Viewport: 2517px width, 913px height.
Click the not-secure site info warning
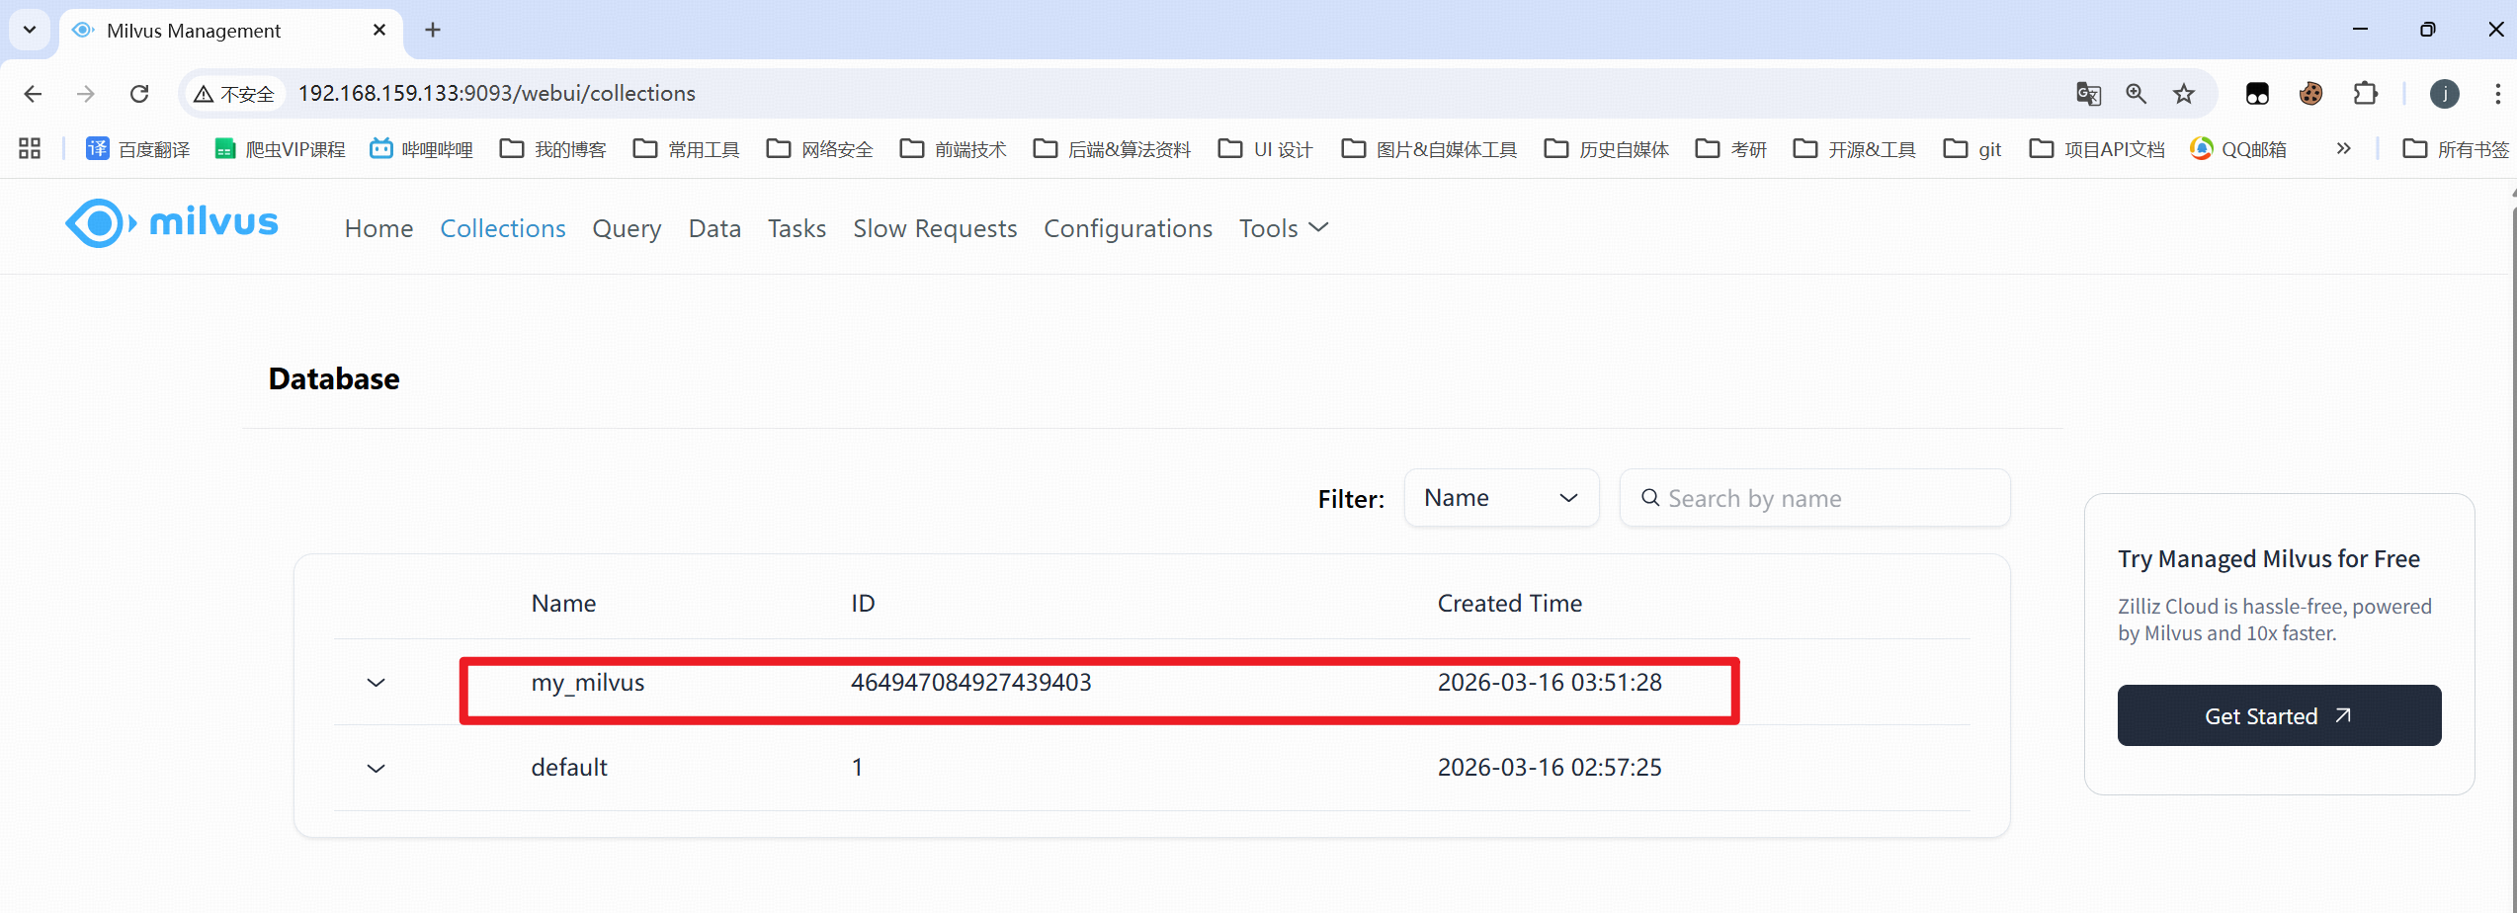coord(234,94)
